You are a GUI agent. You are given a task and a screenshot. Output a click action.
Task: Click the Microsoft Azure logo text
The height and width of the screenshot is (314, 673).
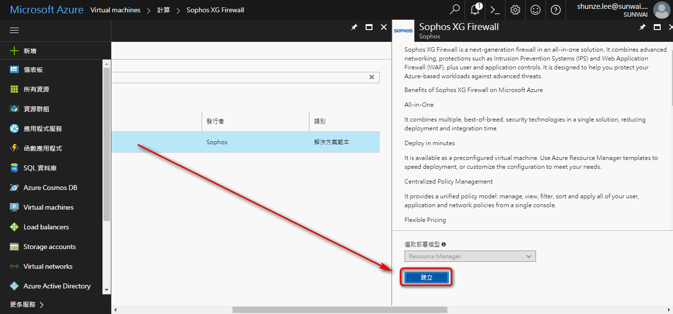[x=47, y=10]
